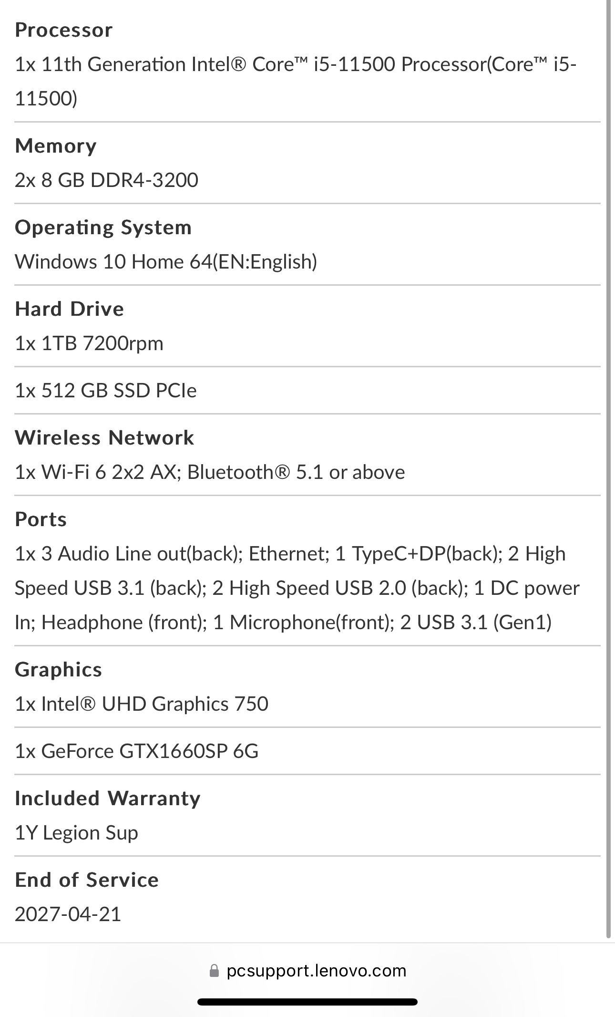615x1017 pixels.
Task: Tap the pcsupport.lenovo.com address bar
Action: 307,971
